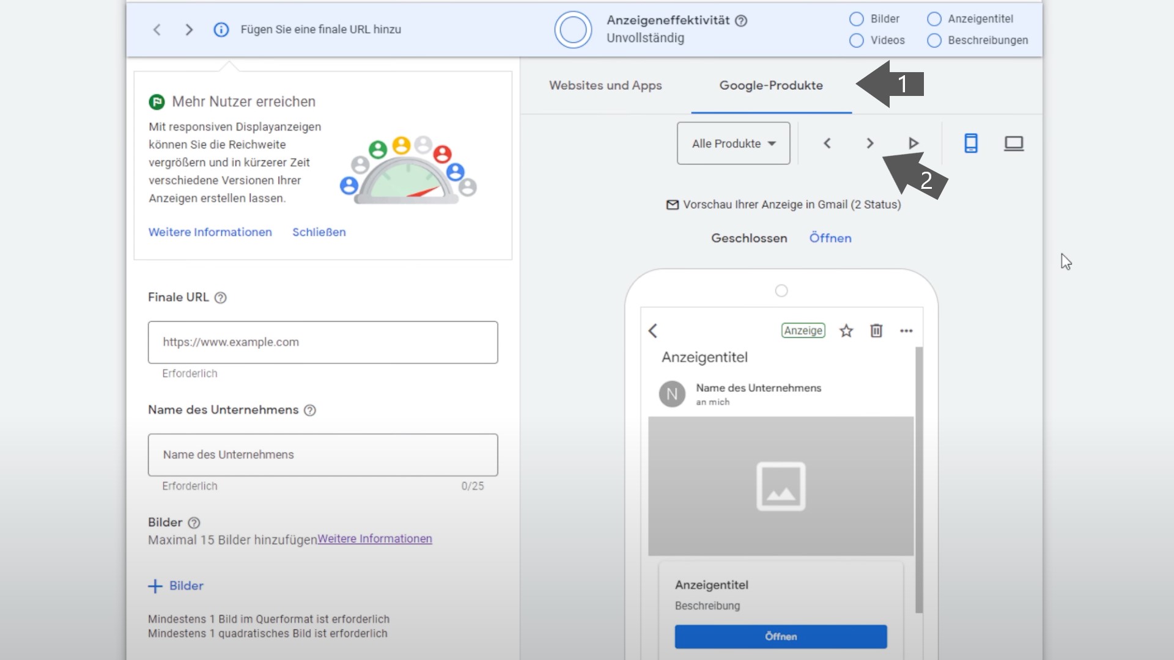Open Finale URL help icon

pos(221,298)
